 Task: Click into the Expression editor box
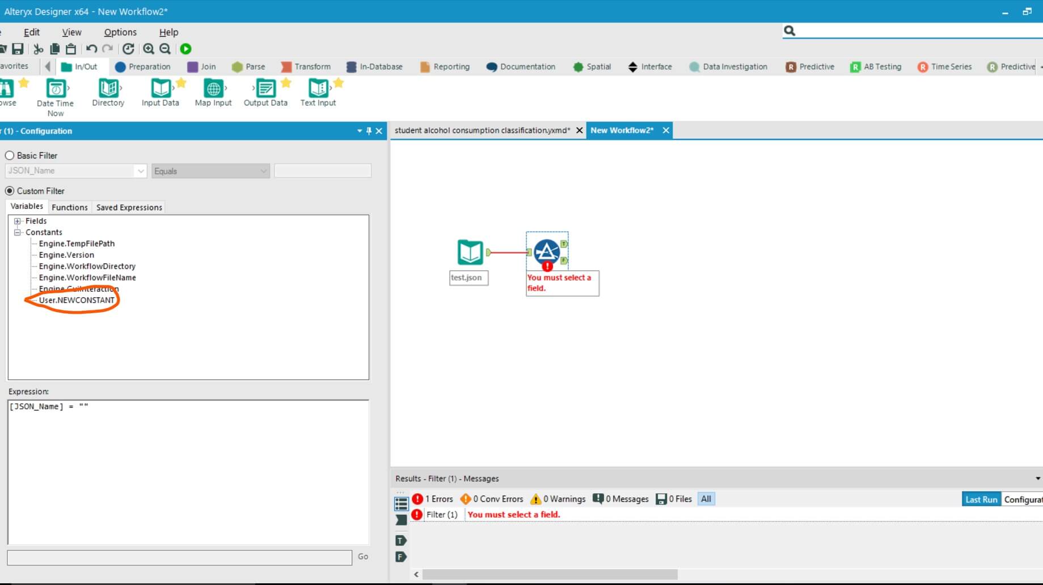click(188, 472)
